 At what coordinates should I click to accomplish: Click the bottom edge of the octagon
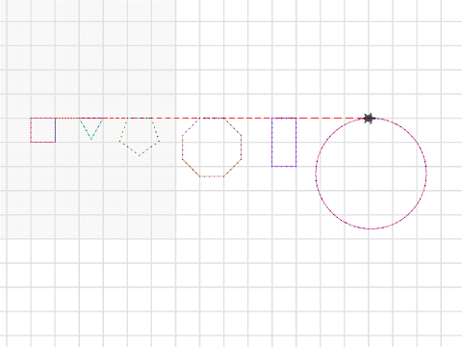pyautogui.click(x=212, y=176)
